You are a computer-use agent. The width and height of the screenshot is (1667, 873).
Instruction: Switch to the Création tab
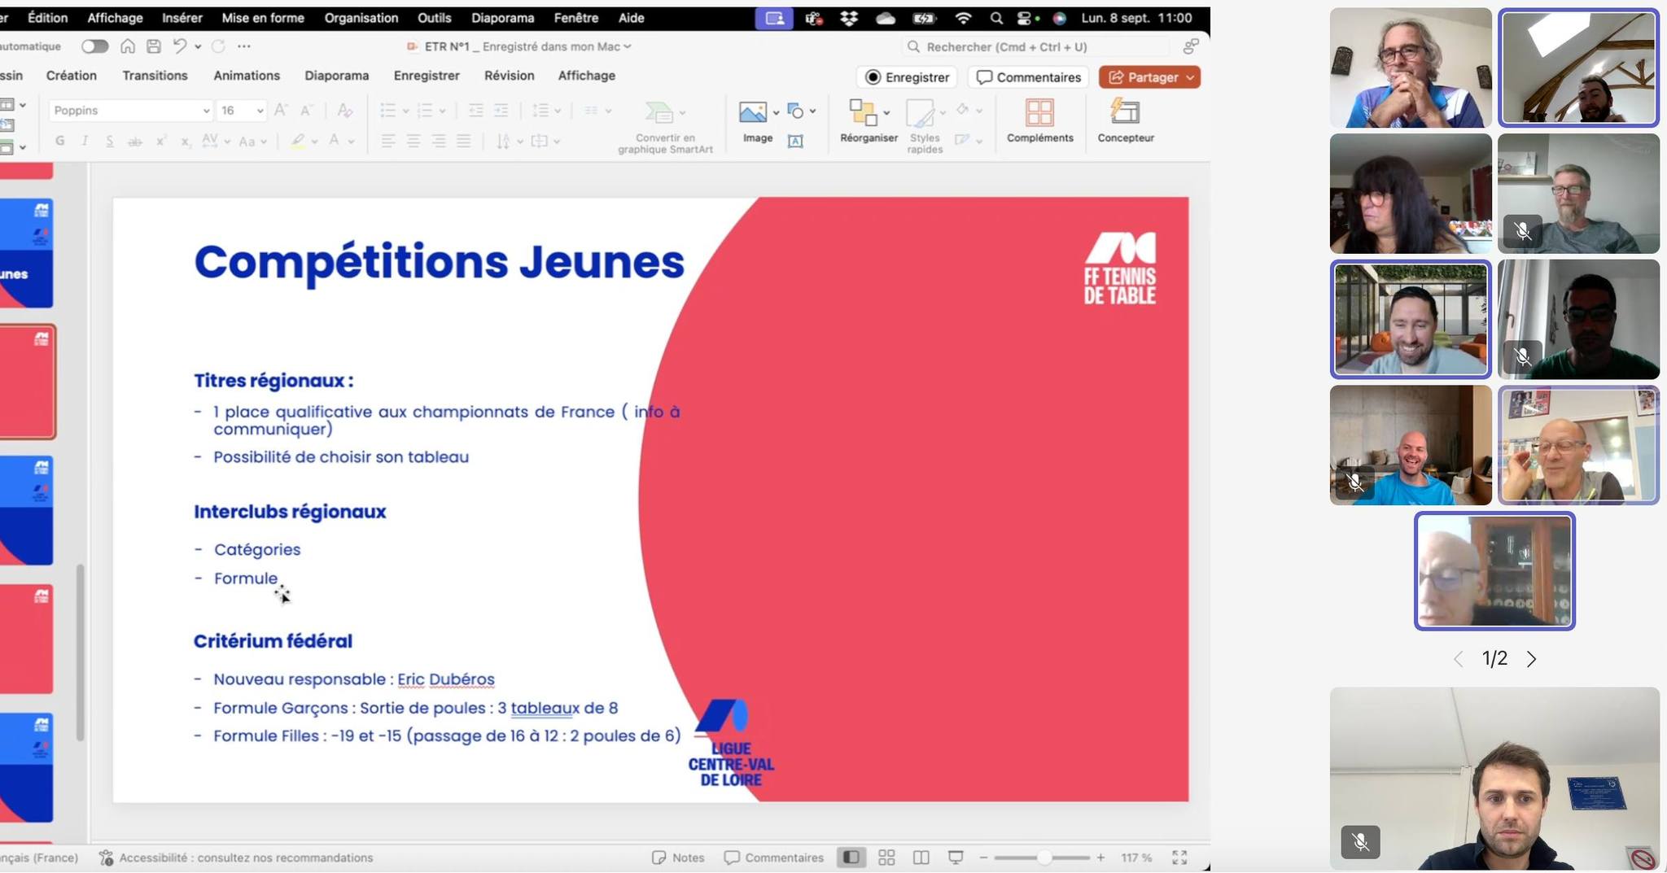pos(72,75)
